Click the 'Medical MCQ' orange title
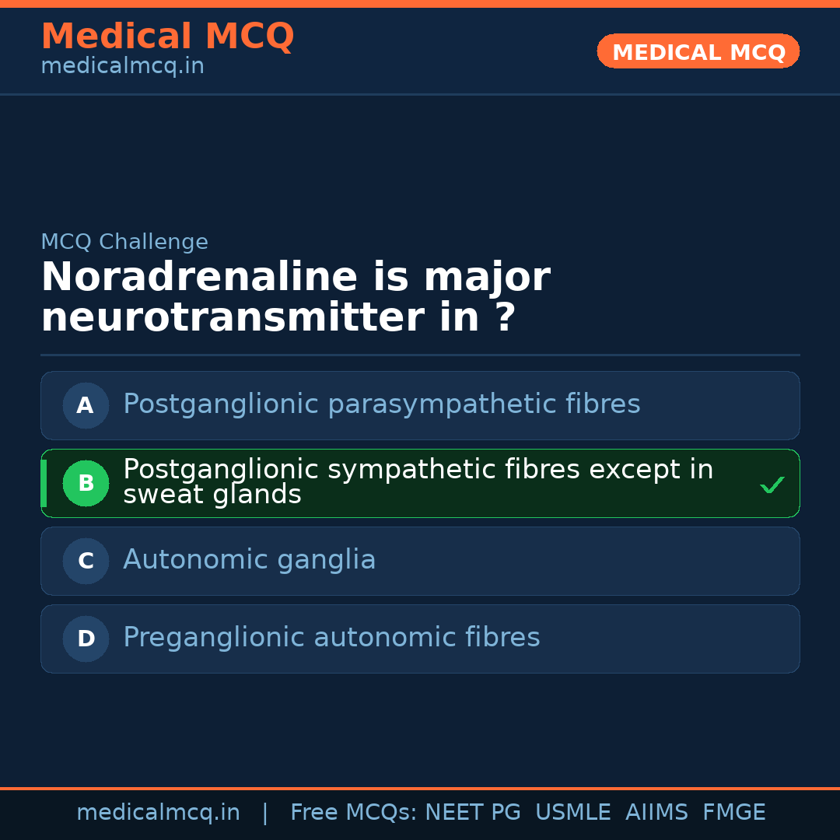This screenshot has width=840, height=840. coord(167,37)
